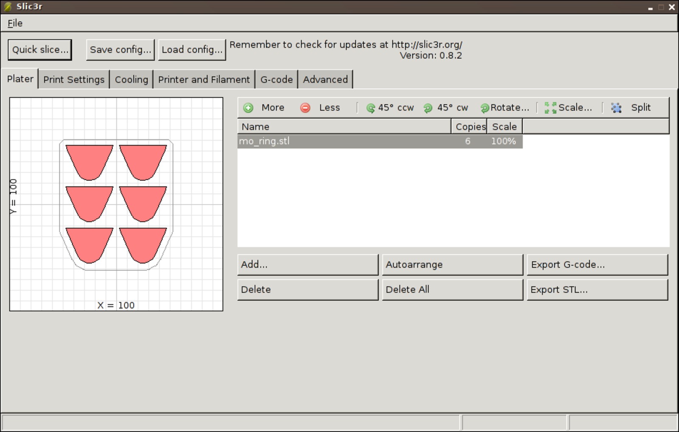The height and width of the screenshot is (432, 679).
Task: Click the Save config... button
Action: (x=121, y=50)
